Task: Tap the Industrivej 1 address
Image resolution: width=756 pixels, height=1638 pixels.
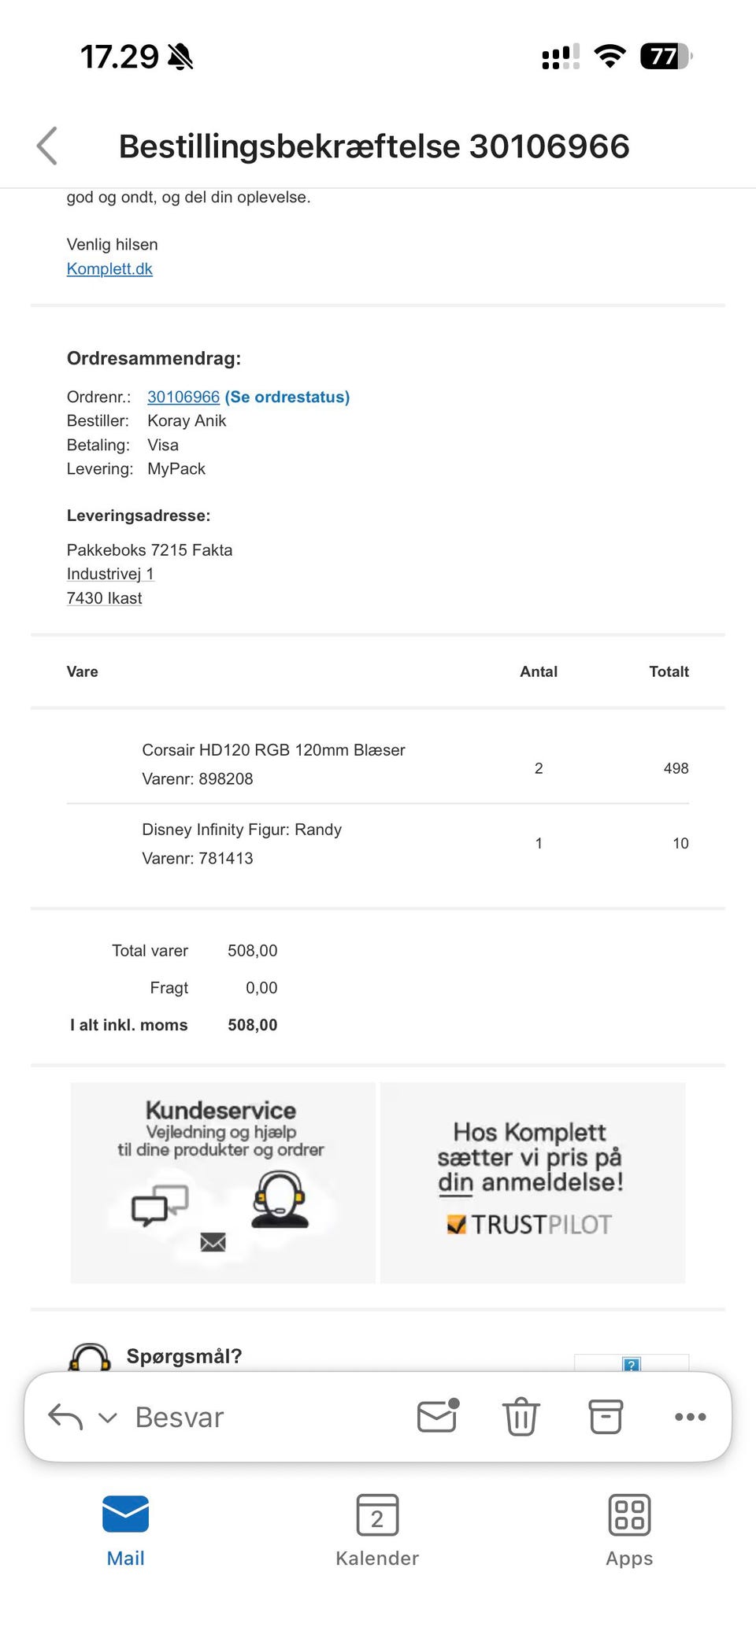Action: coord(110,574)
